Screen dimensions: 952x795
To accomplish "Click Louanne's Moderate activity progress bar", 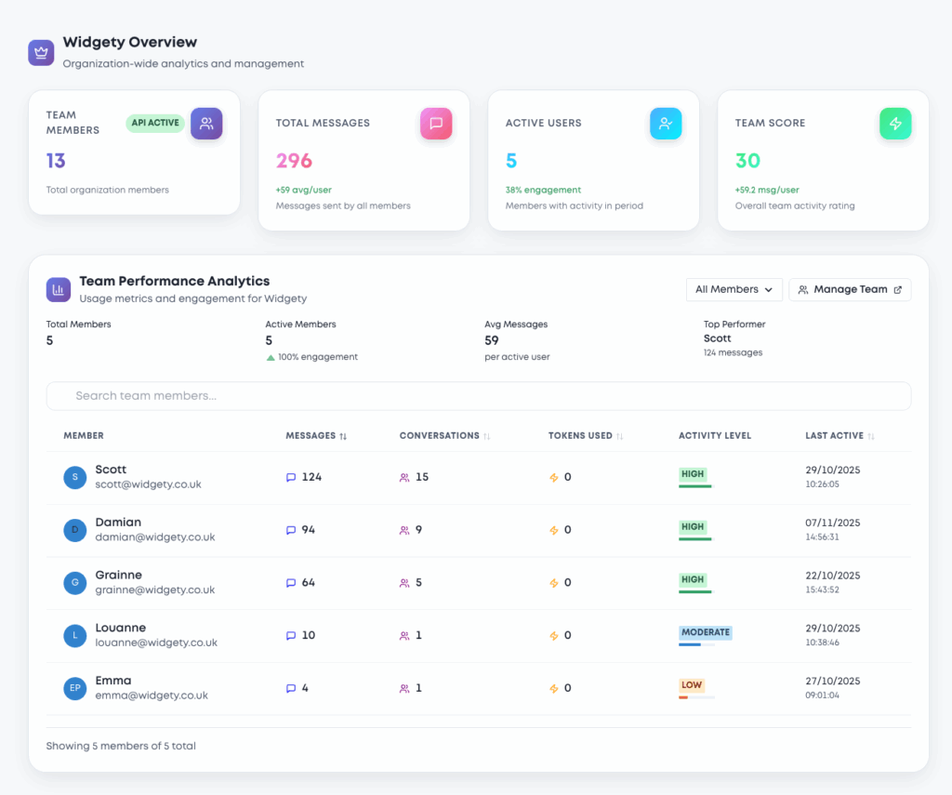I will tap(697, 644).
